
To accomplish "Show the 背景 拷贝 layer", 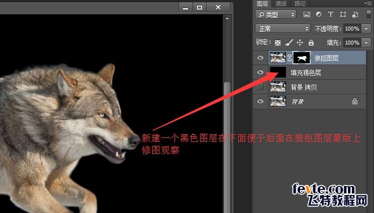I will [x=260, y=87].
